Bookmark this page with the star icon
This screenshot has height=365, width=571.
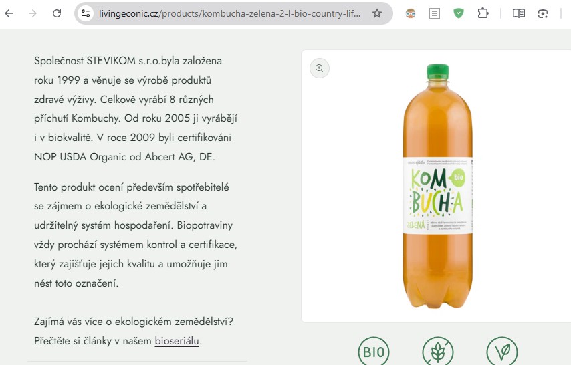(377, 13)
